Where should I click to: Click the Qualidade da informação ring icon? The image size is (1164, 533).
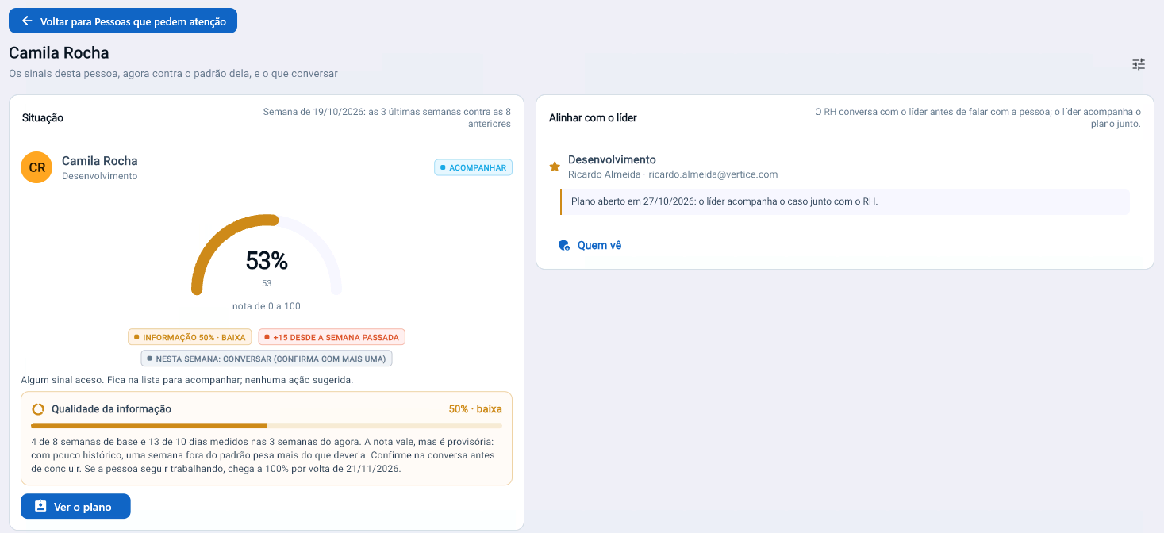click(x=38, y=409)
